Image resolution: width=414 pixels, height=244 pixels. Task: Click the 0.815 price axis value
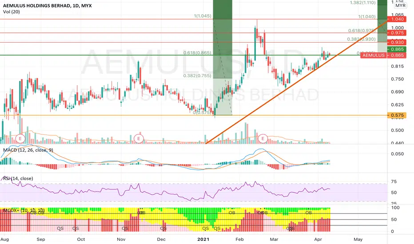click(398, 66)
